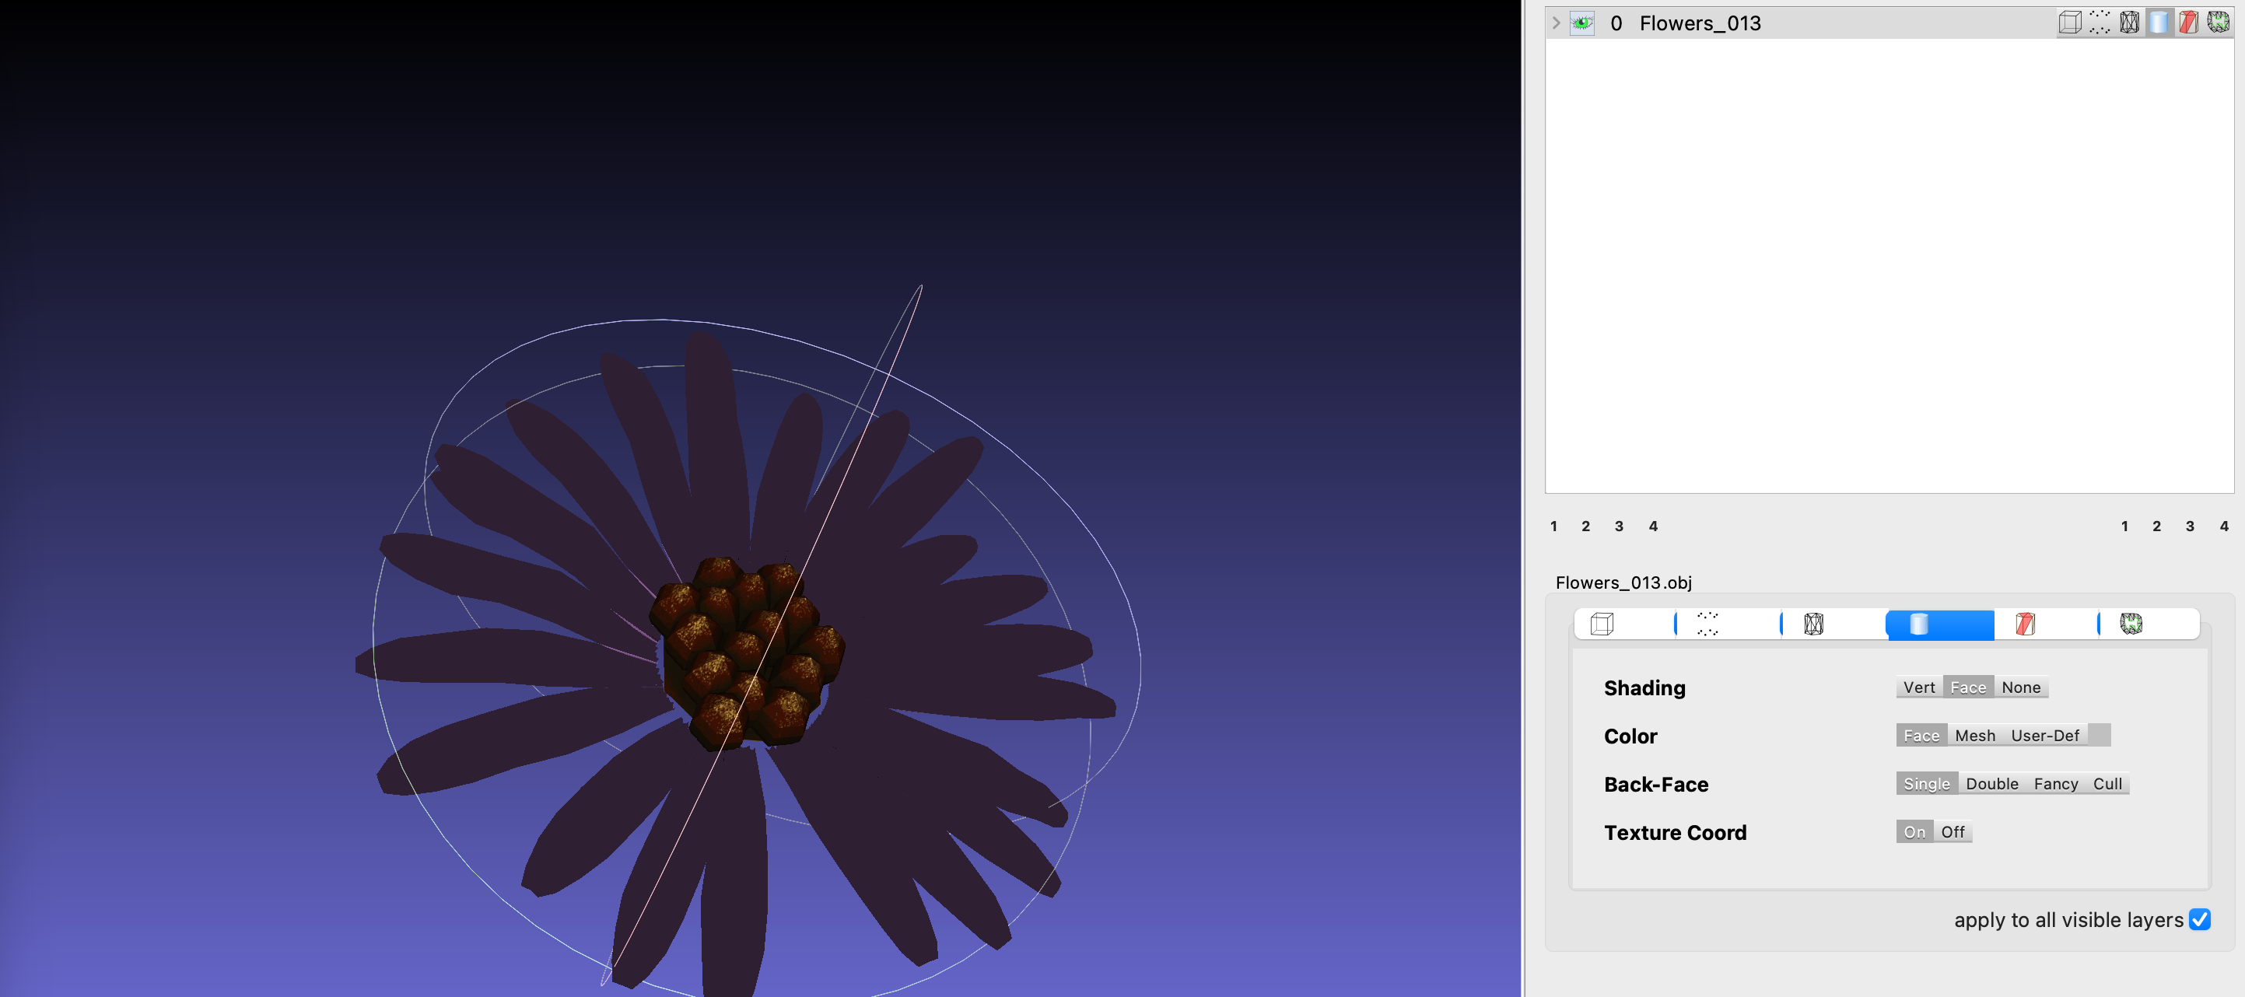Uncheck 'apply to all visible layers'

click(x=2202, y=919)
